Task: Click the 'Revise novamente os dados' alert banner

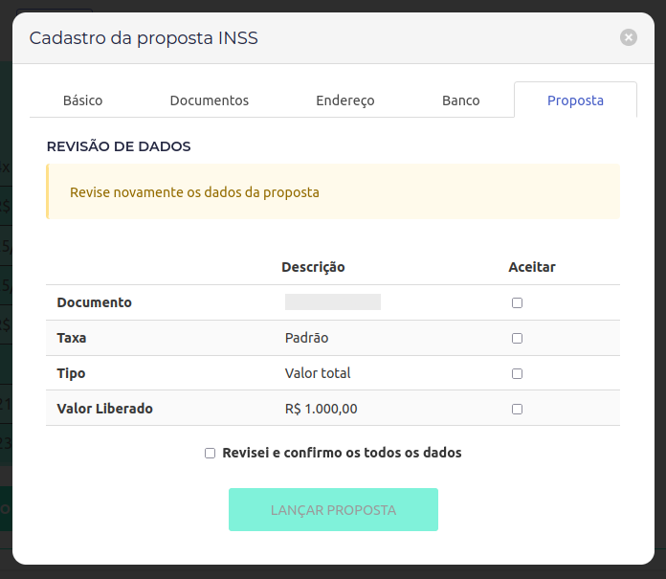Action: pyautogui.click(x=333, y=191)
